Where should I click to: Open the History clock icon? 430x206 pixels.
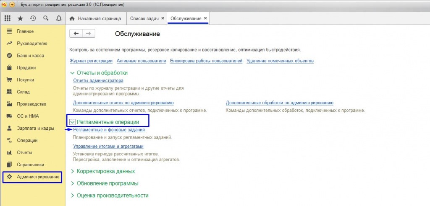pos(33,18)
